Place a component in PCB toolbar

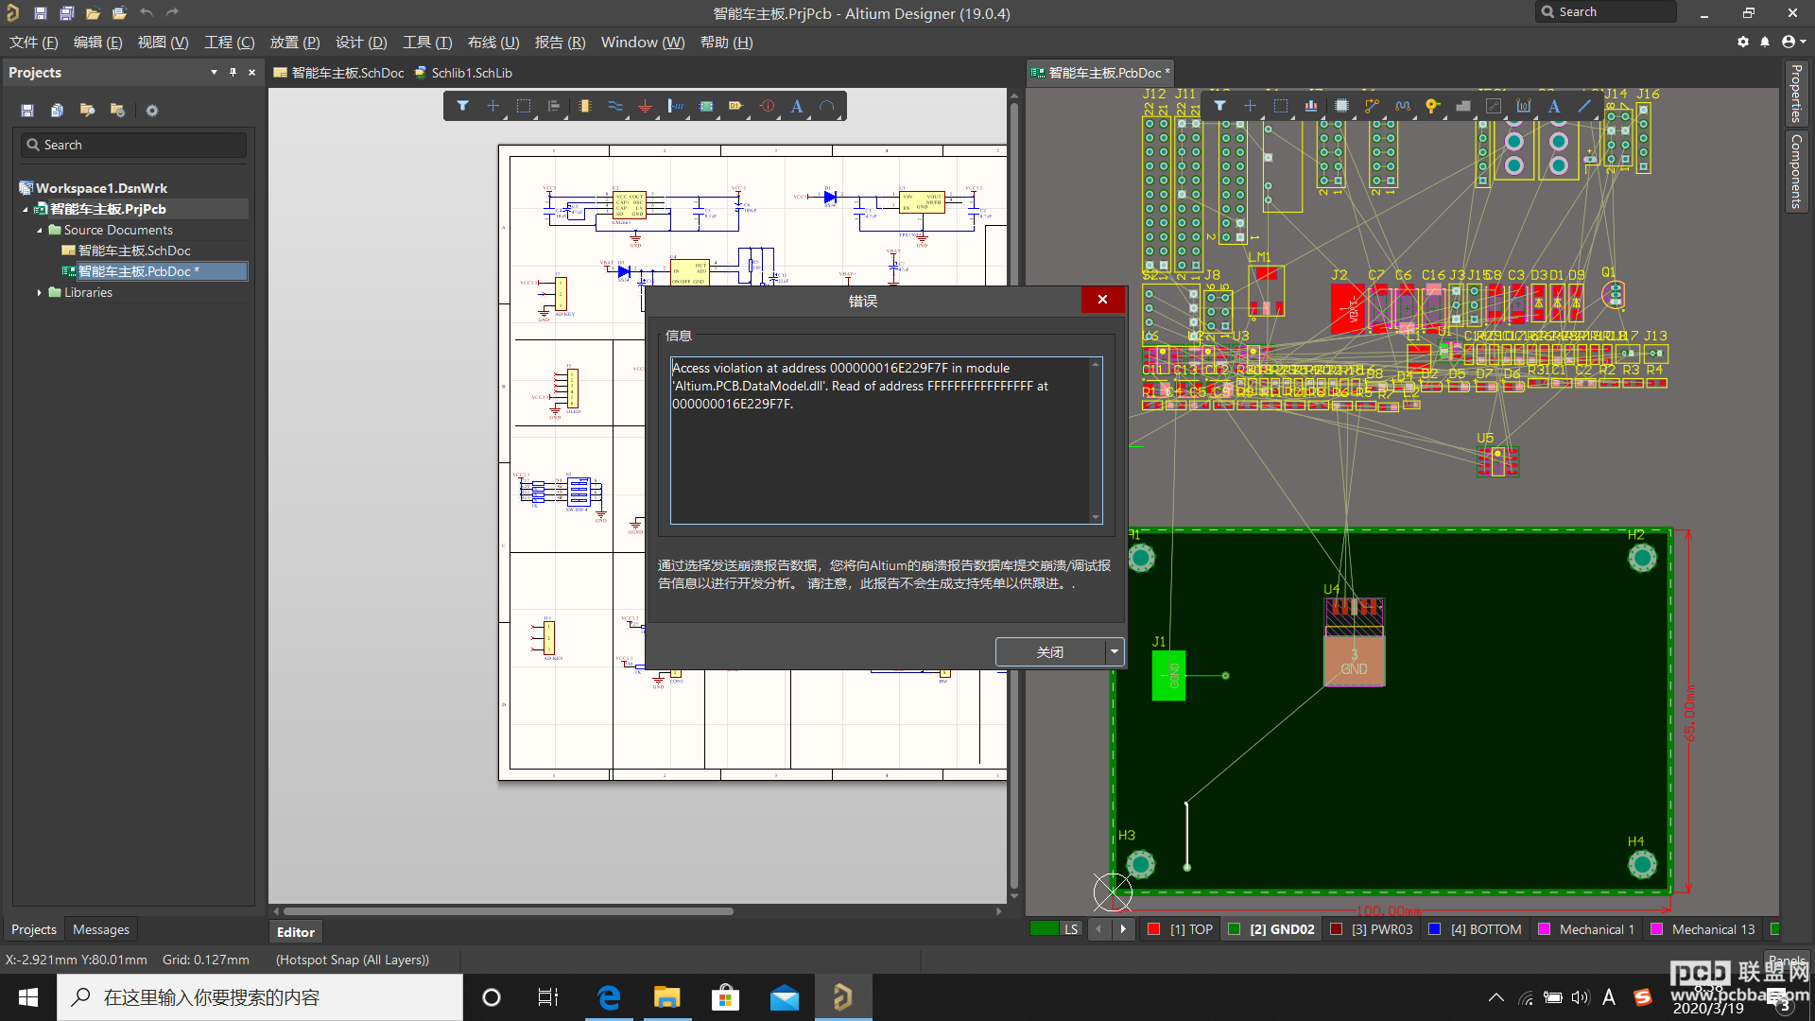(x=1341, y=106)
